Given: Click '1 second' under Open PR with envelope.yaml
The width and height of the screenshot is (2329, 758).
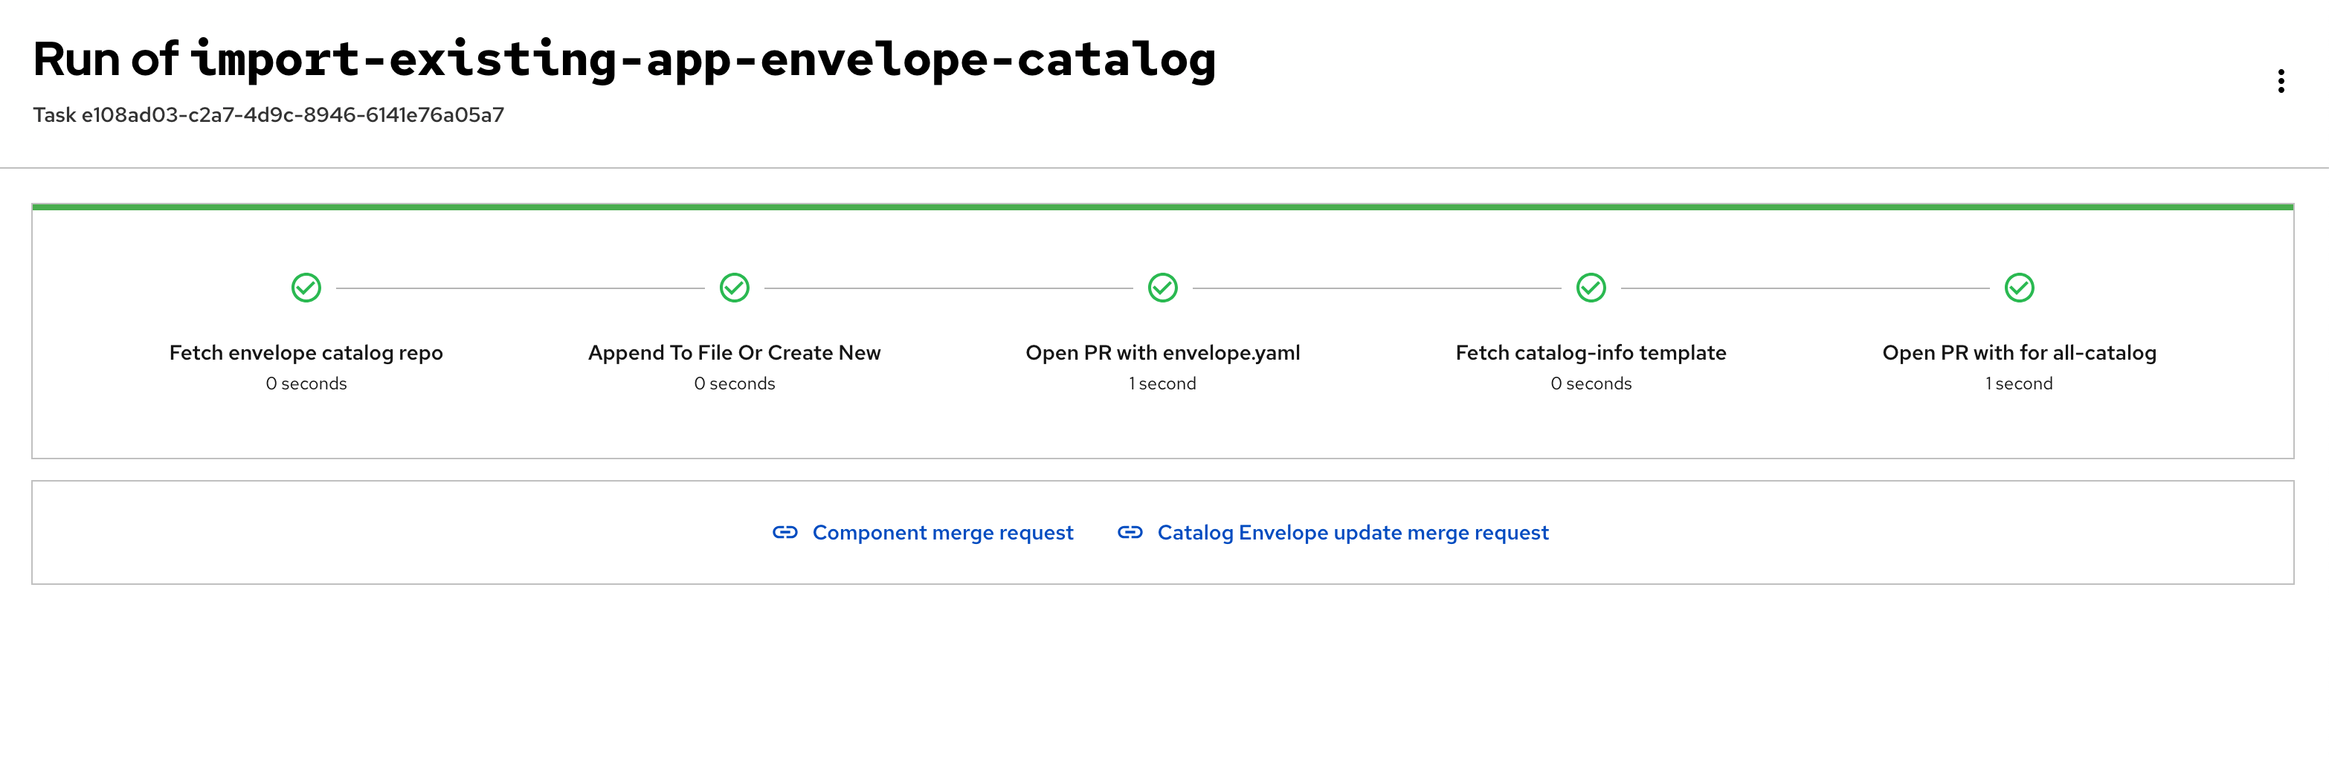Looking at the screenshot, I should point(1163,383).
